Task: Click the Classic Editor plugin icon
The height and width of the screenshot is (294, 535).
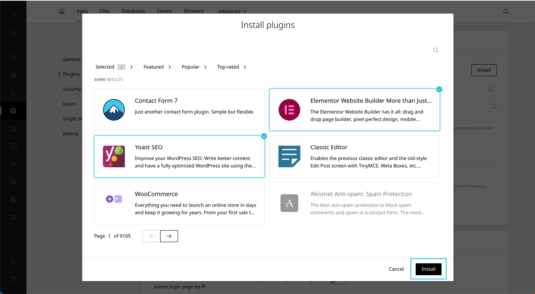Action: point(289,156)
